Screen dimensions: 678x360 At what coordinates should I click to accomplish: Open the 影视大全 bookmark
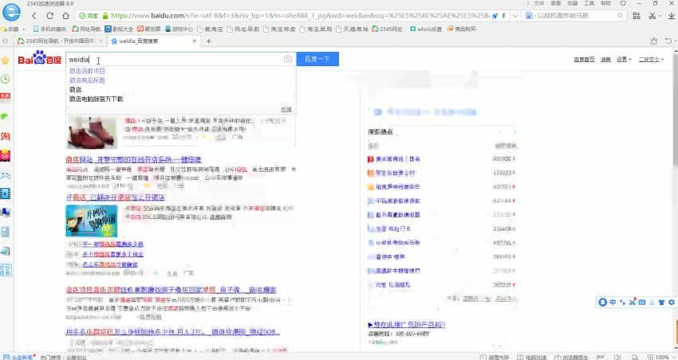[119, 29]
